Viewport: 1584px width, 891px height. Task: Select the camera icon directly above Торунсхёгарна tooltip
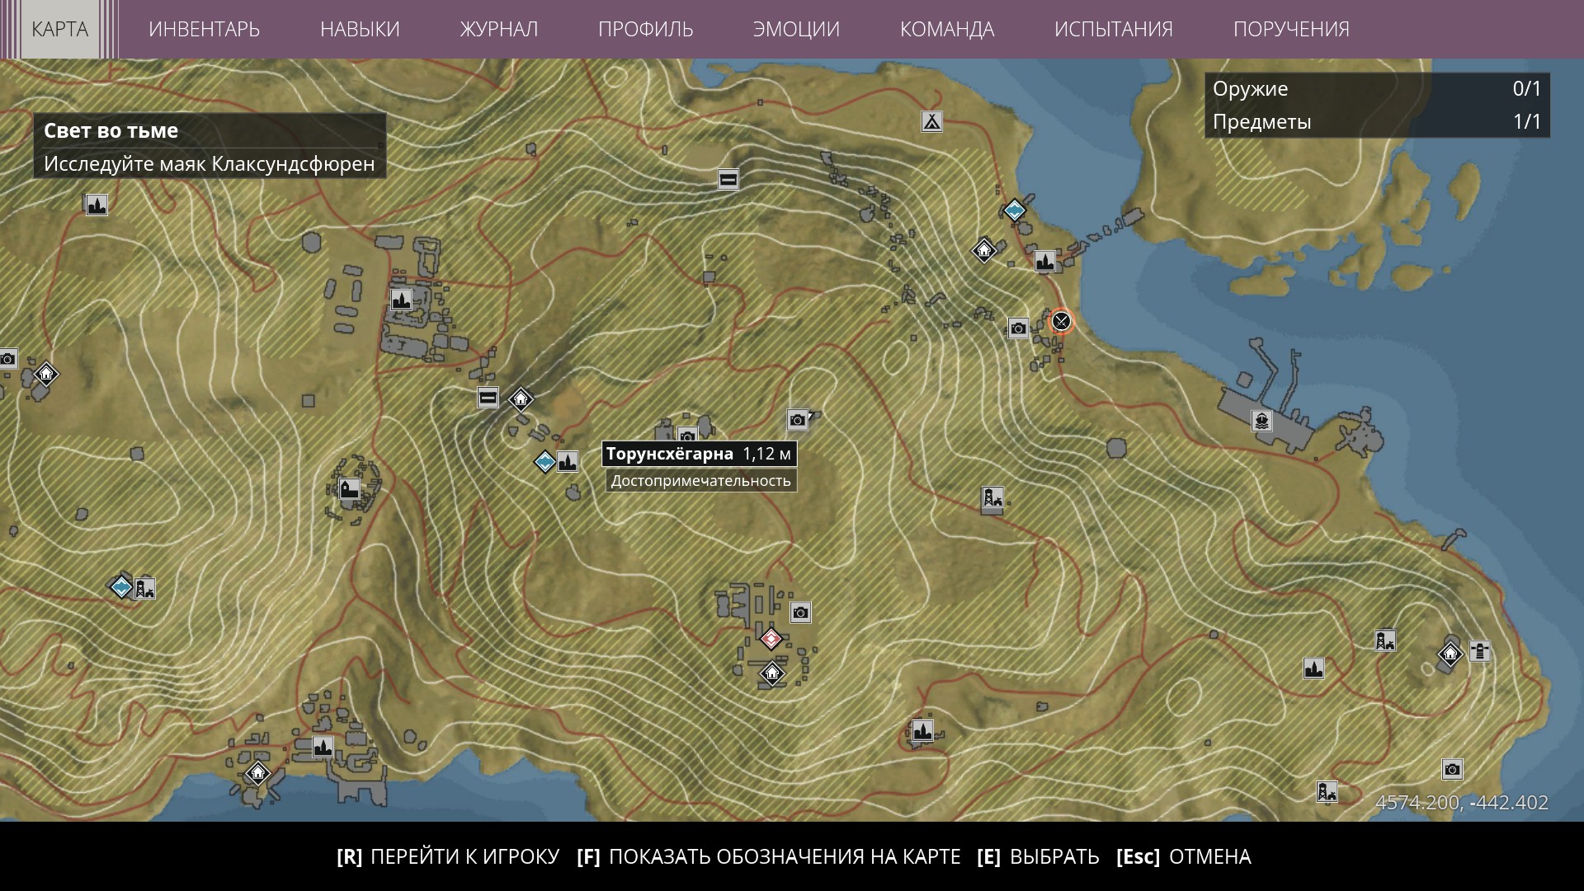click(687, 436)
